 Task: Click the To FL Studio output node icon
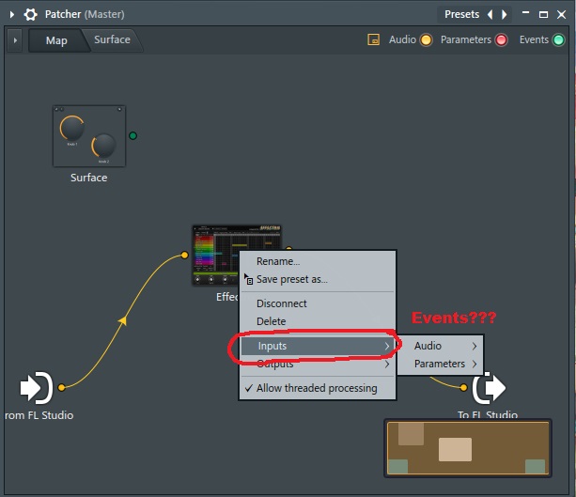pyautogui.click(x=490, y=387)
